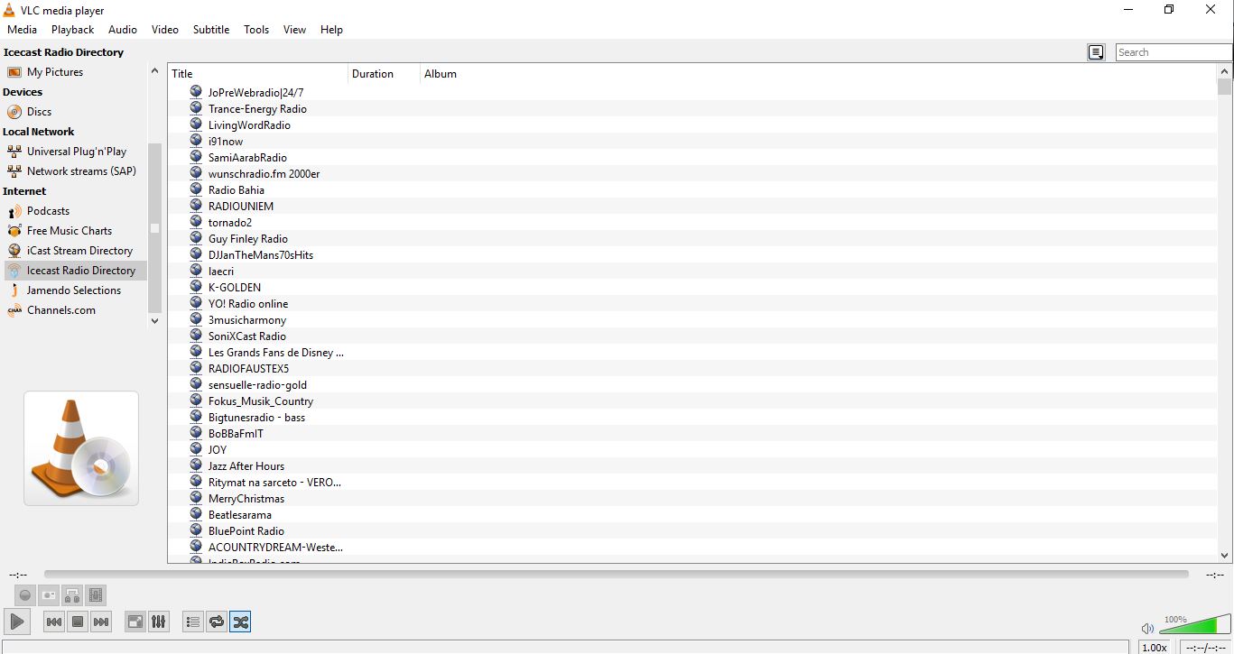Skip to the next media item
The image size is (1234, 654).
click(101, 622)
